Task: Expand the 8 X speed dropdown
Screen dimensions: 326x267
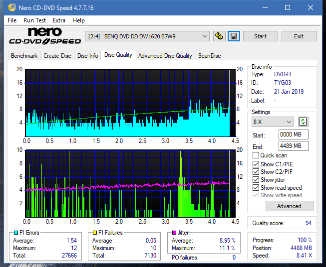Action: [273, 122]
